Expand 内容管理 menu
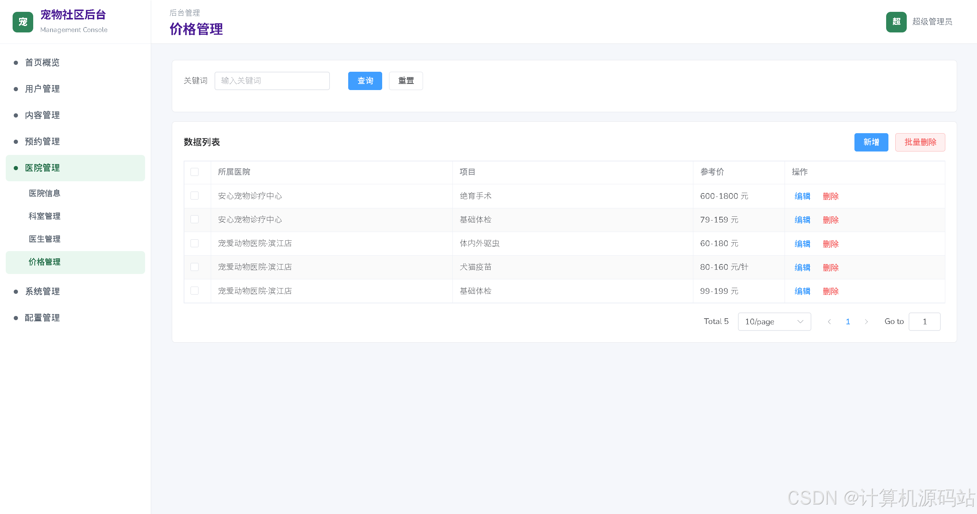The height and width of the screenshot is (514, 977). click(75, 115)
